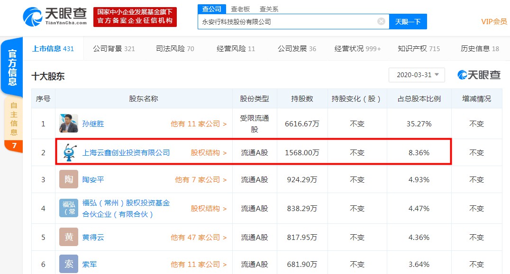Click the 国家中小企业发展基金旗下 red banner

point(135,17)
